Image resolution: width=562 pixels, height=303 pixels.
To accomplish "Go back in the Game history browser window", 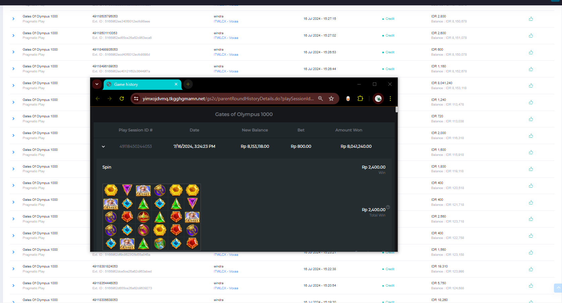I will (98, 99).
